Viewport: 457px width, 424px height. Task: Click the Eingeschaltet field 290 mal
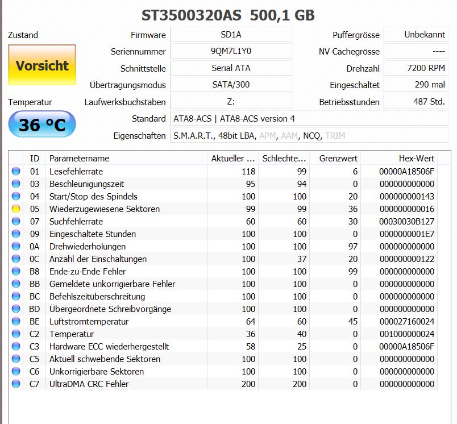[416, 85]
